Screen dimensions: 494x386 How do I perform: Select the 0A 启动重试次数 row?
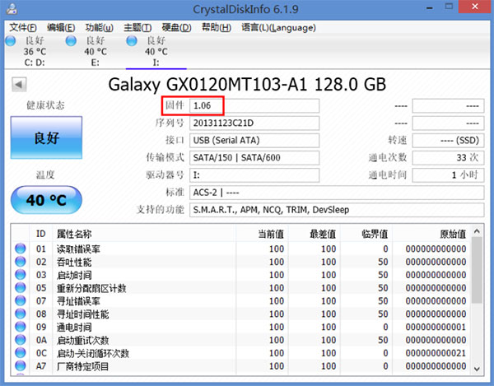240,341
